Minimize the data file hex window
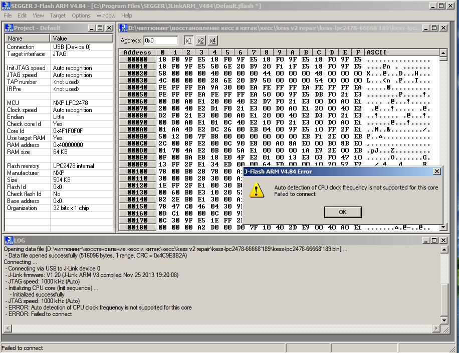The width and height of the screenshot is (459, 353). [426, 27]
